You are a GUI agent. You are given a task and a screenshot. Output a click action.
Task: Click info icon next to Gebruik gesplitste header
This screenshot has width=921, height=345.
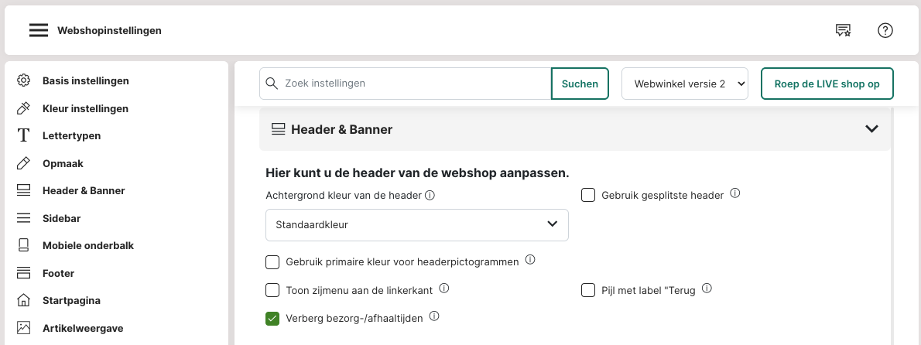pyautogui.click(x=735, y=194)
